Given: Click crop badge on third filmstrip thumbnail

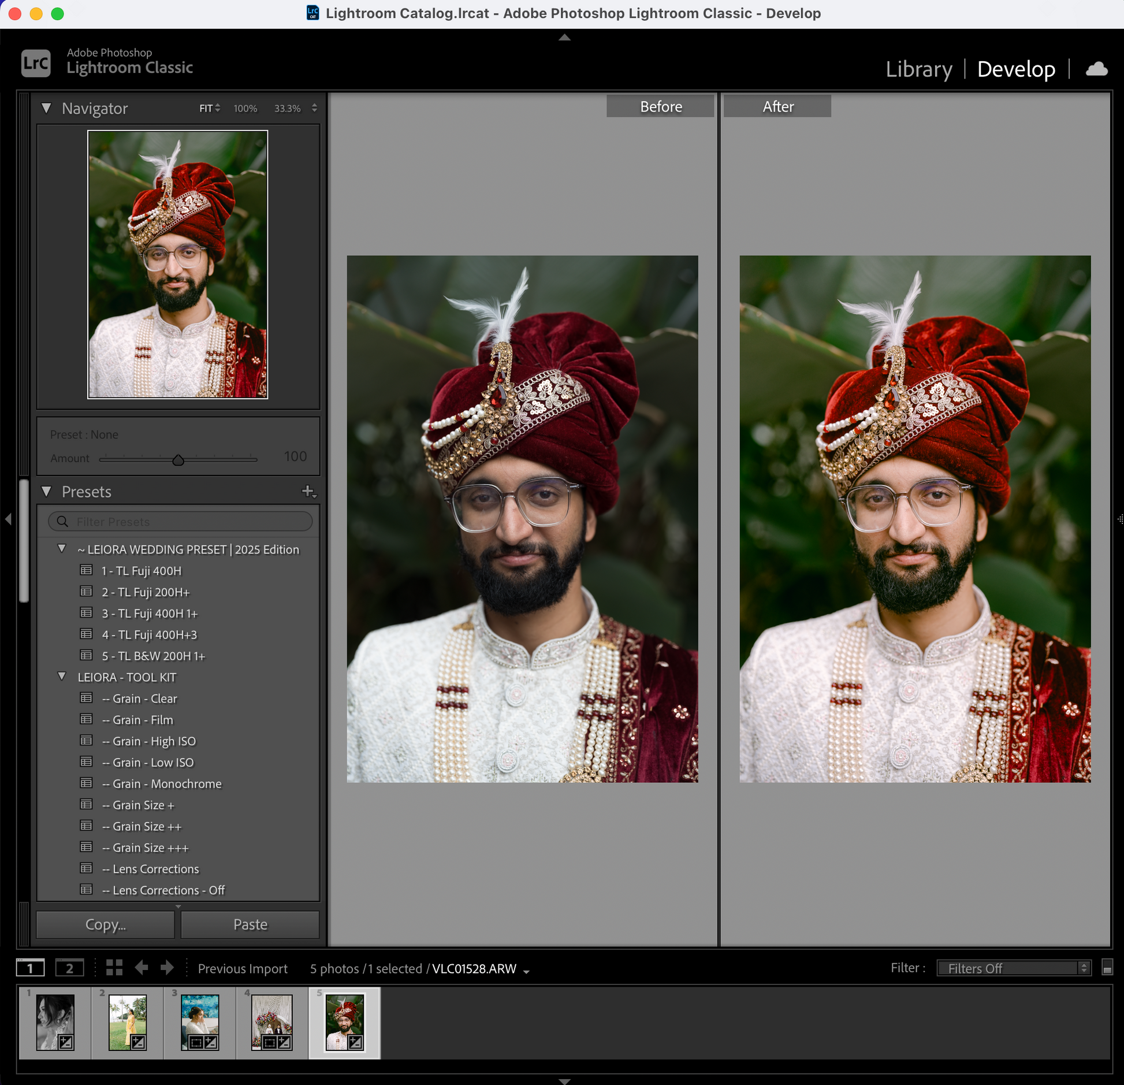Looking at the screenshot, I should [196, 1042].
